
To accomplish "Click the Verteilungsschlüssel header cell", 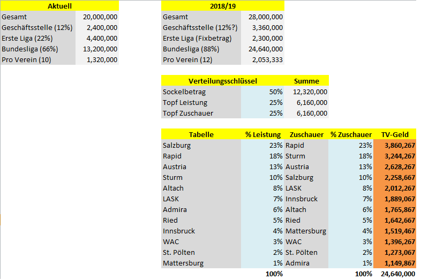I will tap(223, 81).
